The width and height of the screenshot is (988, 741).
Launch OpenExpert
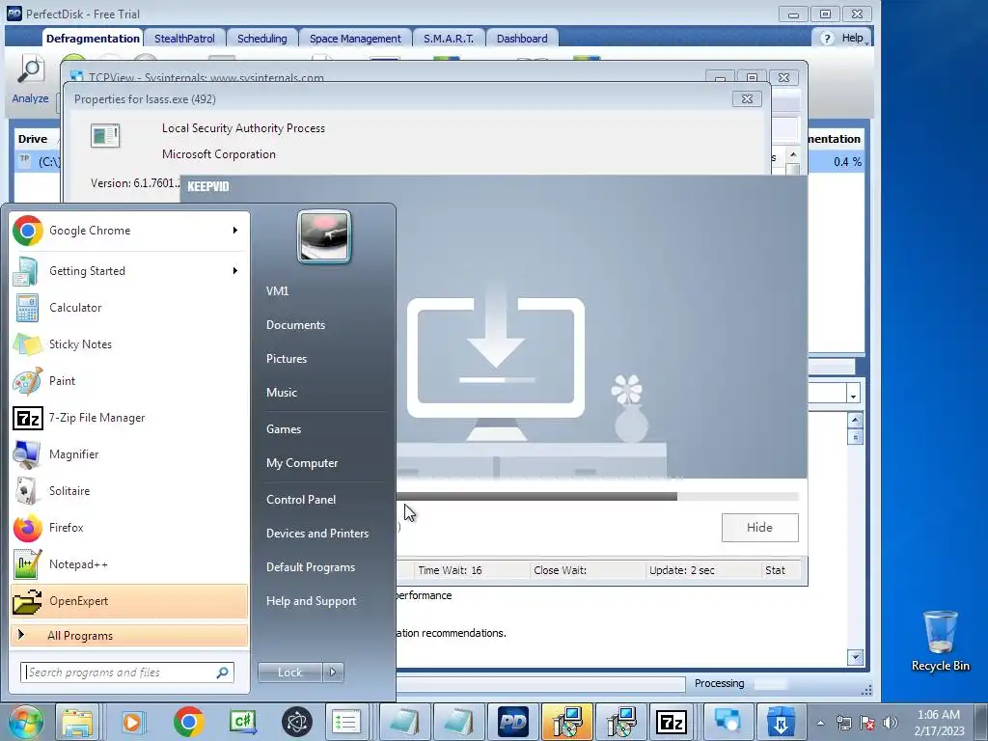coord(129,601)
